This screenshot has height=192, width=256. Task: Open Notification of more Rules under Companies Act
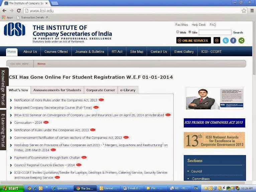tap(55, 100)
